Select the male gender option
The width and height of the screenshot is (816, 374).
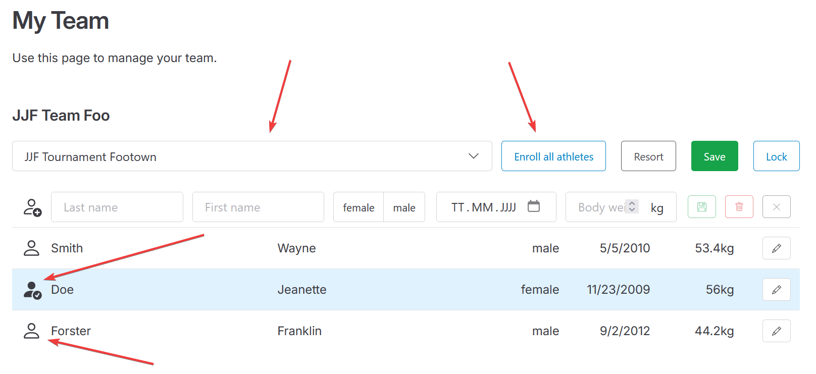pyautogui.click(x=404, y=207)
